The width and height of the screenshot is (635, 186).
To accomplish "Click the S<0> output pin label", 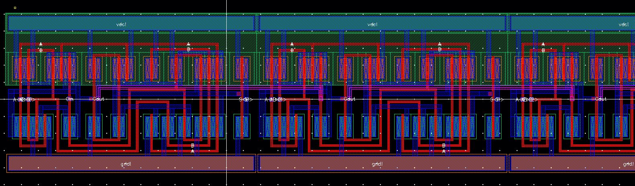I will 246,99.
